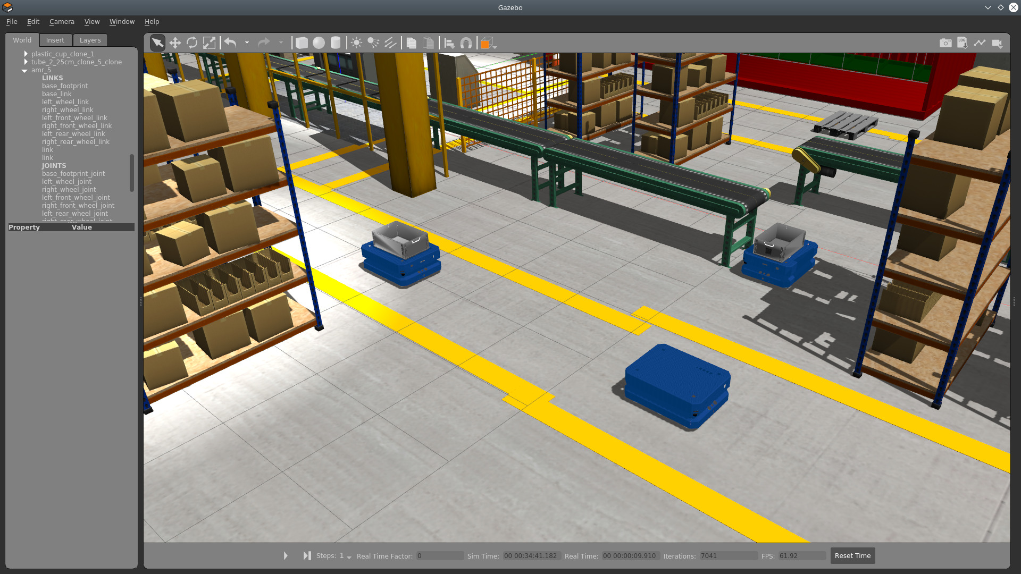Insert a cylinder shape
The height and width of the screenshot is (574, 1021).
coord(336,43)
